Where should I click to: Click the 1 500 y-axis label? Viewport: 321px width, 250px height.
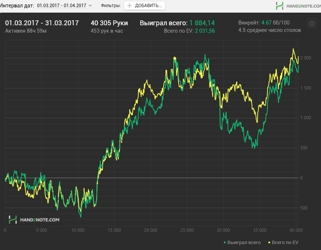306,88
